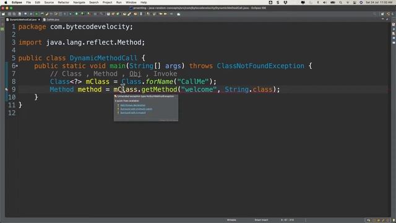Click the Save toolbar icon

(9, 14)
